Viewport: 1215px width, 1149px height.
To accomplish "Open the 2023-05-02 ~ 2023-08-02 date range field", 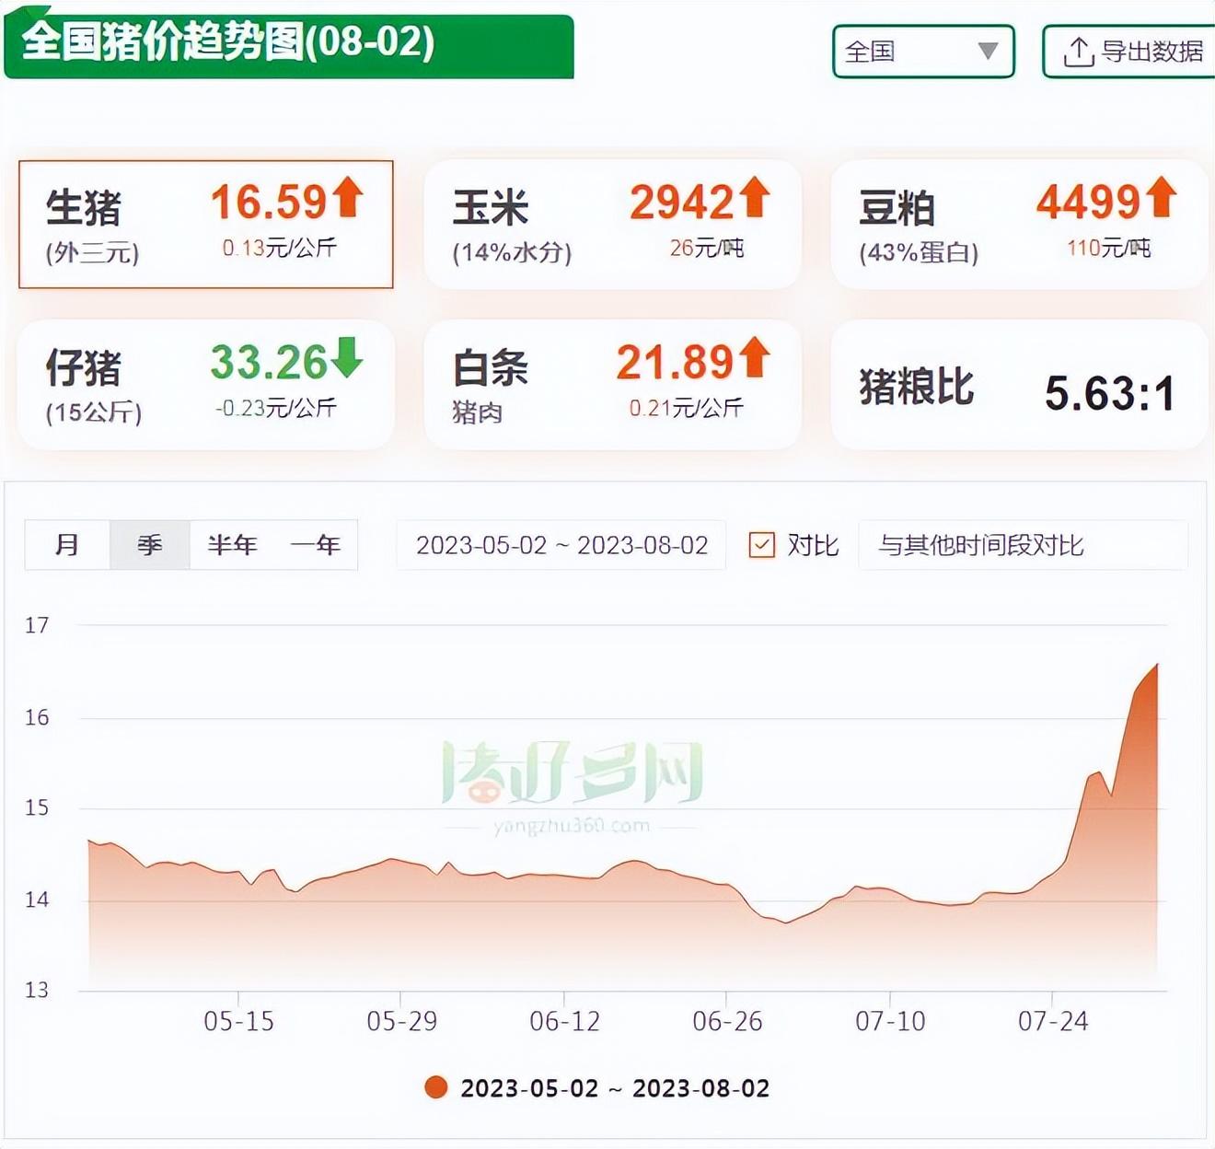I will (x=561, y=545).
